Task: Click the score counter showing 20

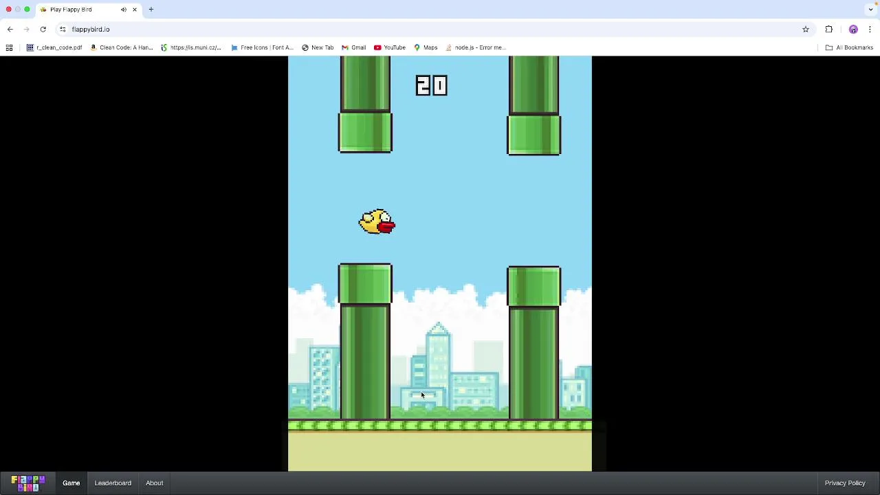Action: 431,85
